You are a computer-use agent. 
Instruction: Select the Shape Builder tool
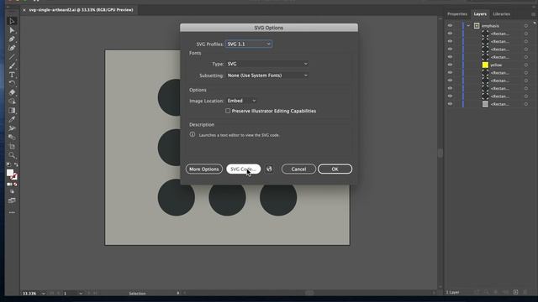(12, 102)
